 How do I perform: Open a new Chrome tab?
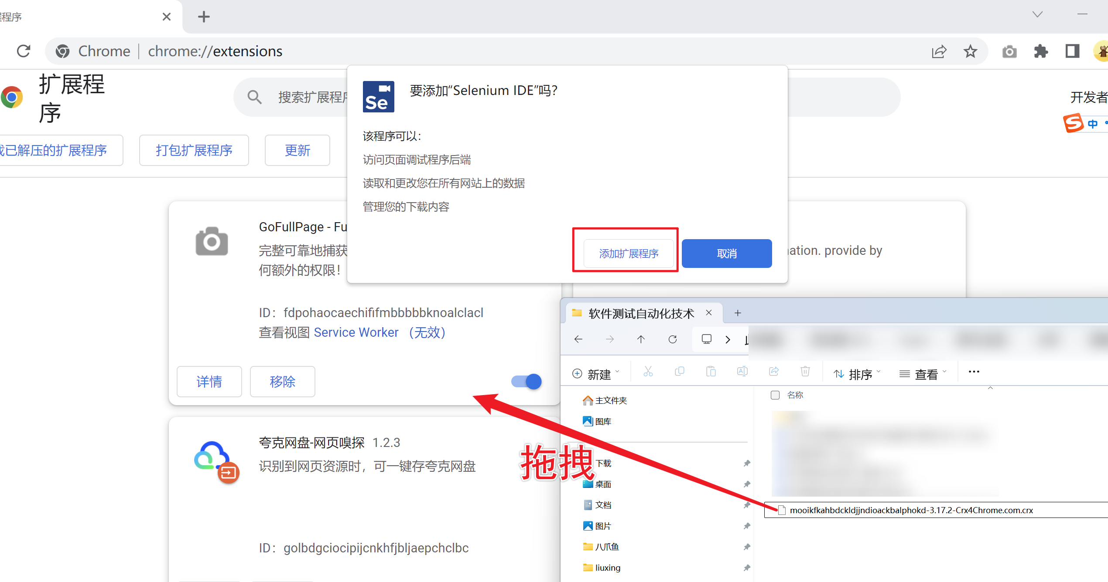[204, 17]
